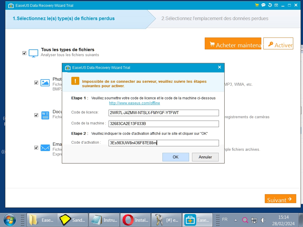Click the 'Suivant' next button
The width and height of the screenshot is (303, 227).
coord(281,199)
